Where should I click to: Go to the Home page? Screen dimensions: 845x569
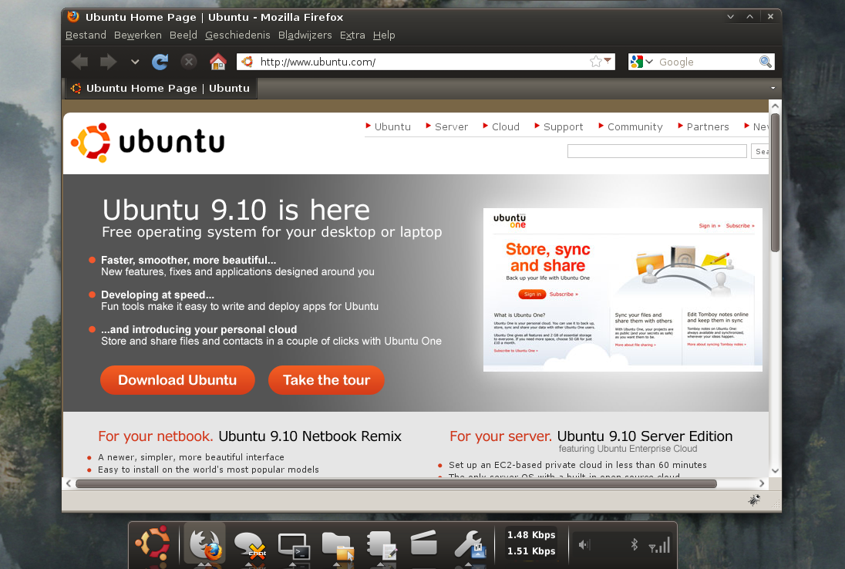pyautogui.click(x=217, y=62)
